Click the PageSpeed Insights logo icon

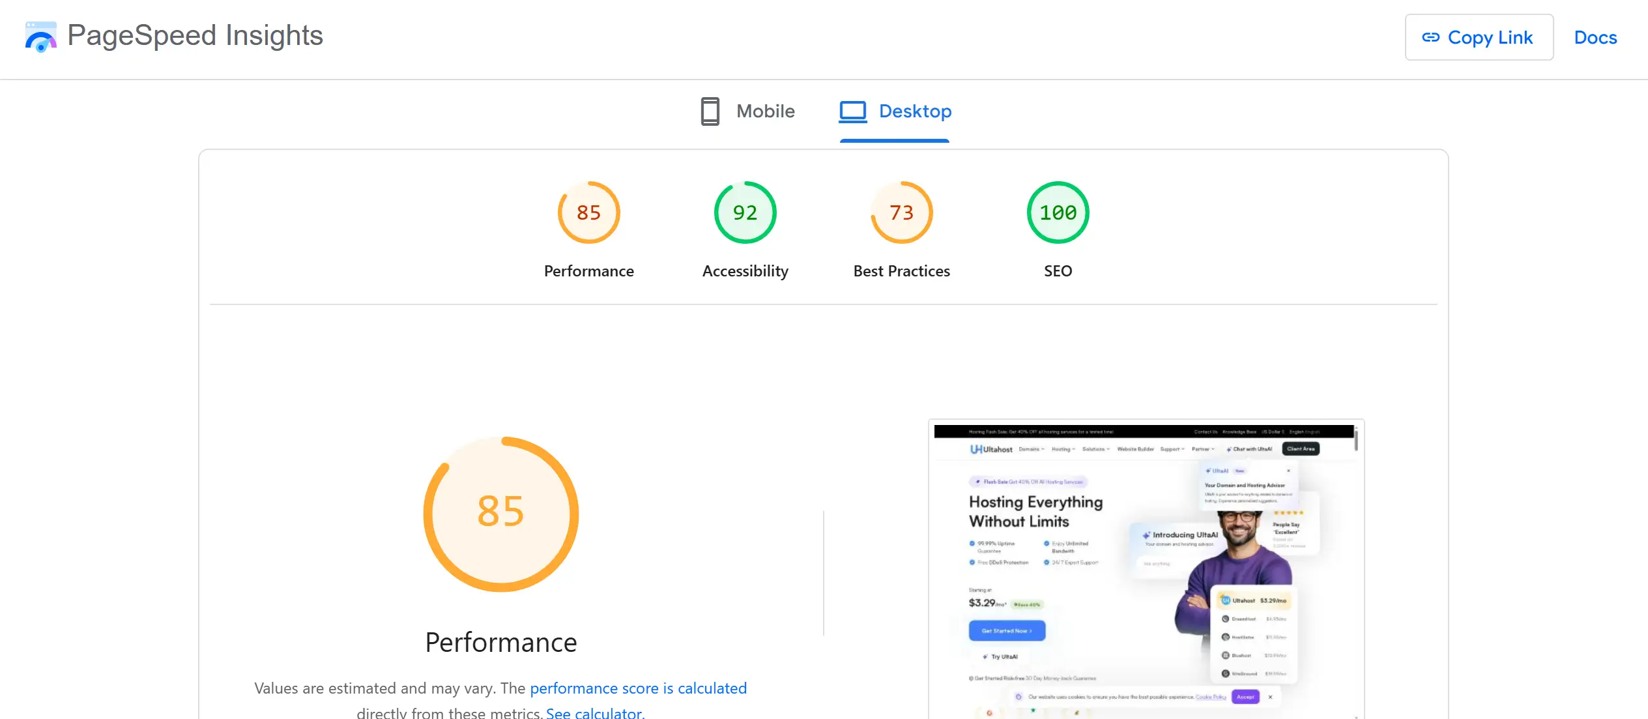pyautogui.click(x=40, y=37)
